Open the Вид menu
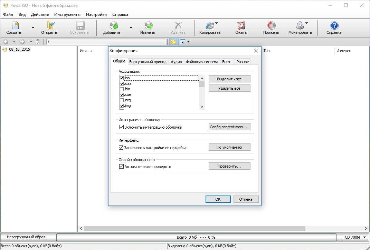This screenshot has height=250, width=370. point(22,14)
